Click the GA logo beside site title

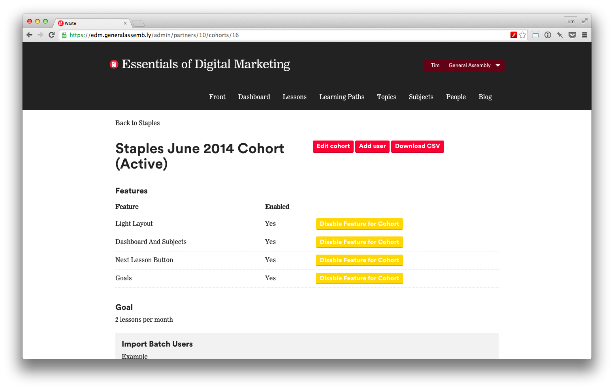coord(114,64)
